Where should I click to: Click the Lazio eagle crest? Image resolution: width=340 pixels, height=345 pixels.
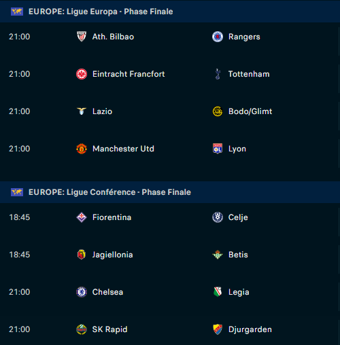(x=82, y=111)
